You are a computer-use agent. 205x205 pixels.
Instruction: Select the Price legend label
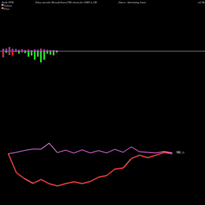tap(7, 9)
